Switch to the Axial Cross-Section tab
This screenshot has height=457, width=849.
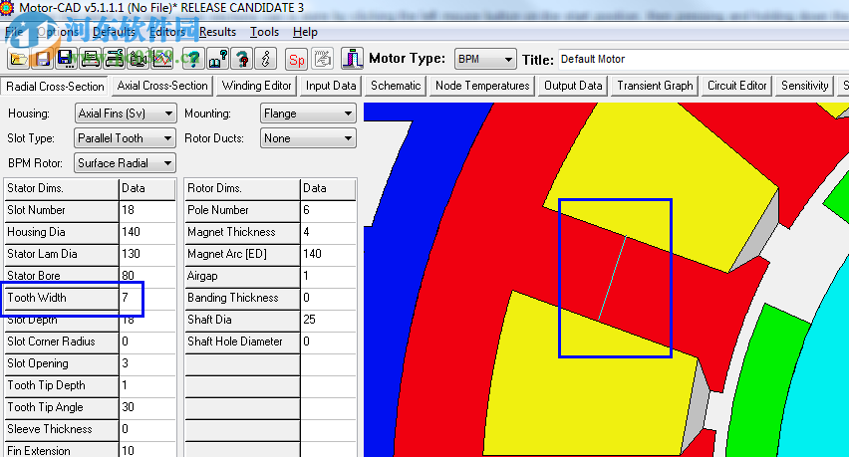162,86
